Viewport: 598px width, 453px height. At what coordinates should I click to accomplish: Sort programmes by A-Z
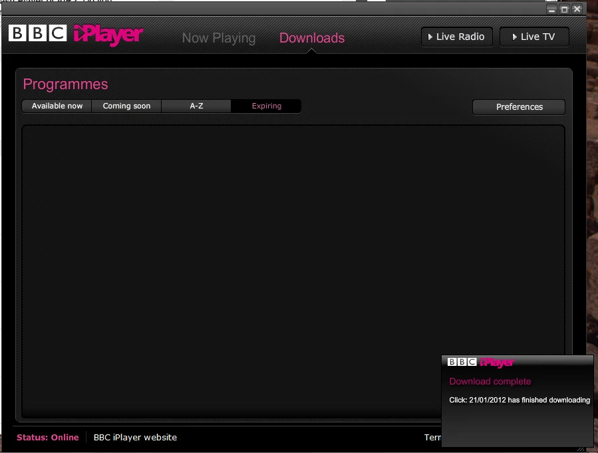[196, 106]
